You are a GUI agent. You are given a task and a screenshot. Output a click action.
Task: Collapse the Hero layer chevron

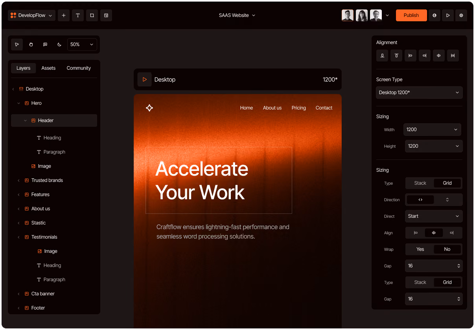point(18,103)
